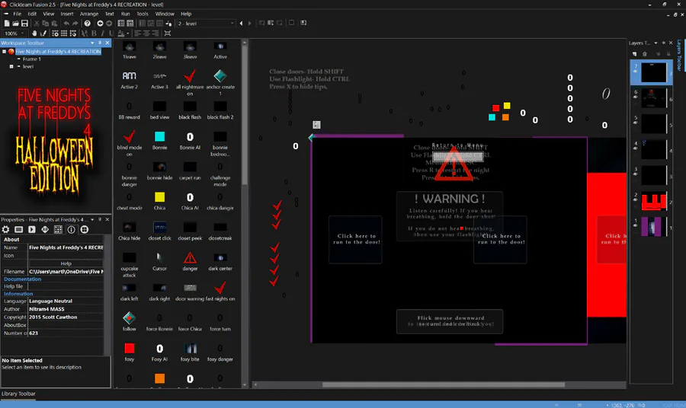Screen dimensions: 686x408
Task: Click the frame editor horizontal scrollbar
Action: (x=443, y=385)
